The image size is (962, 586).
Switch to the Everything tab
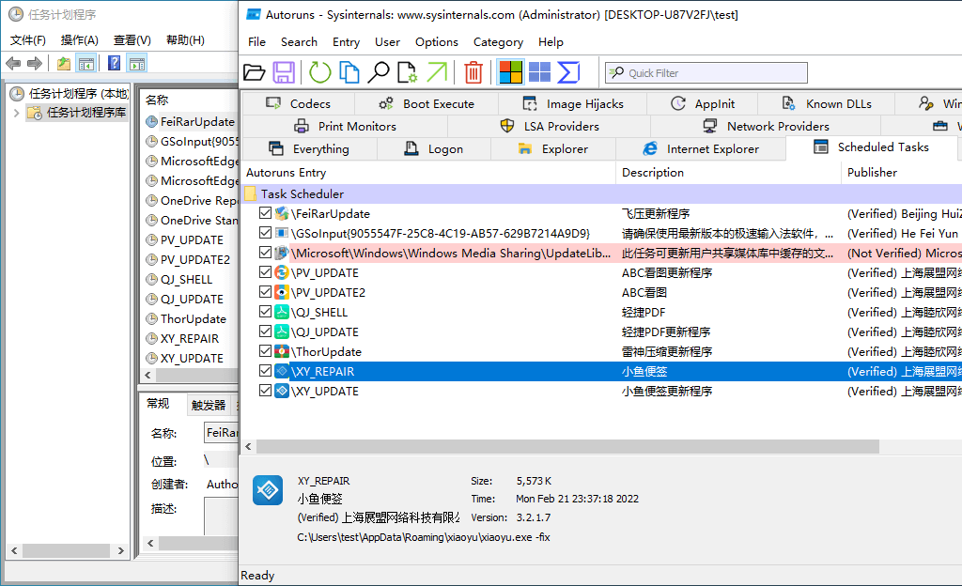(x=309, y=149)
